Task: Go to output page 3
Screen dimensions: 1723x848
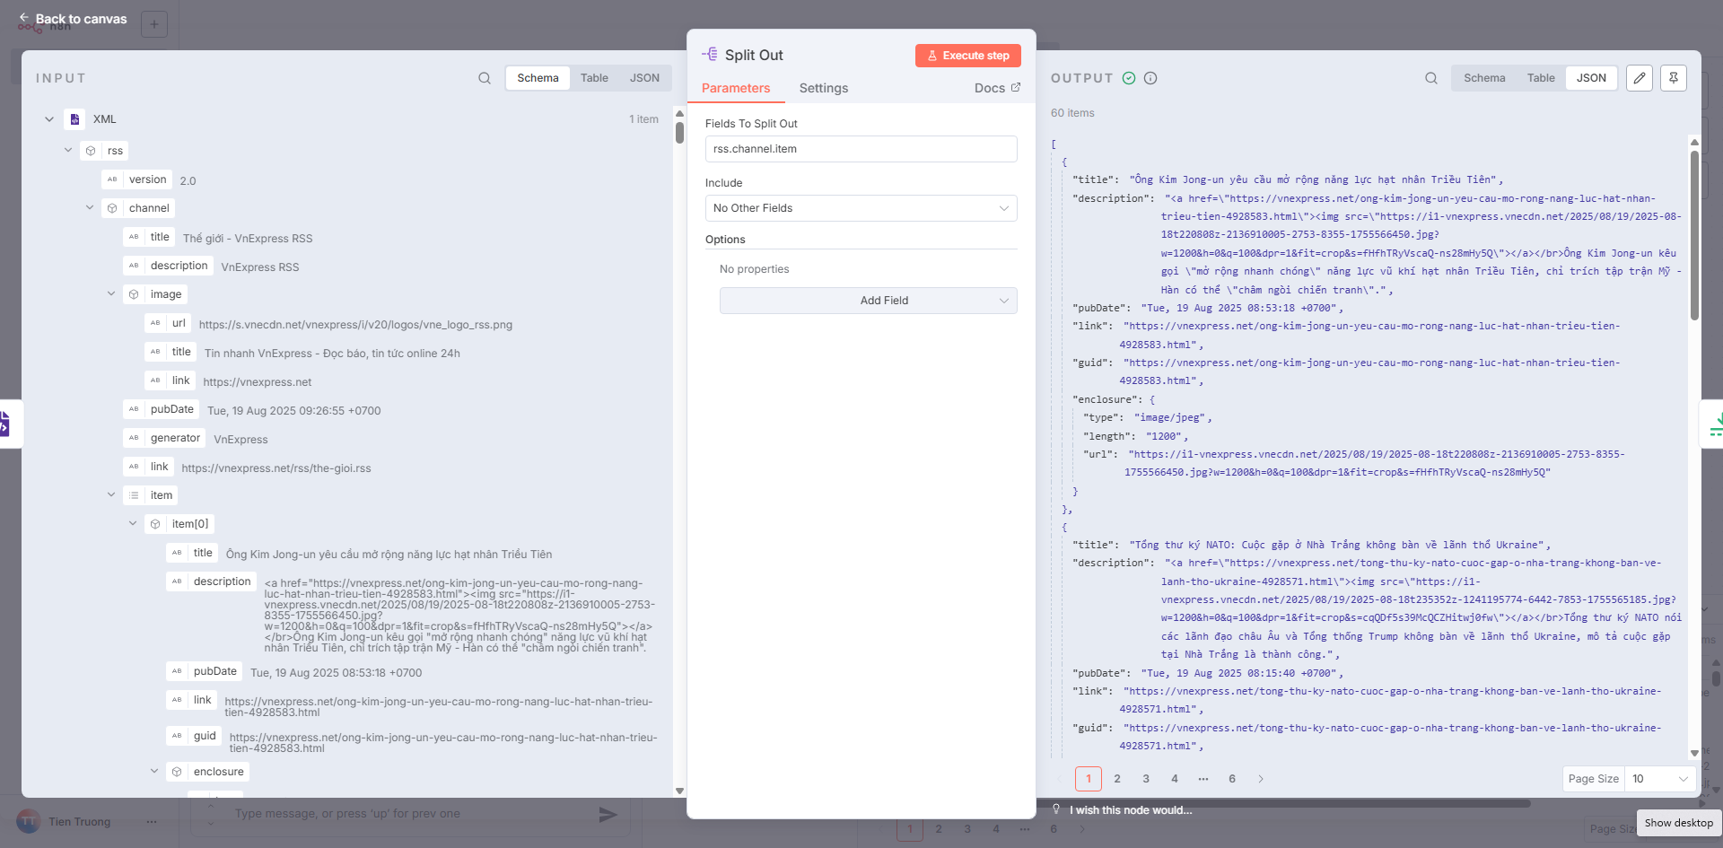Action: click(x=1146, y=779)
